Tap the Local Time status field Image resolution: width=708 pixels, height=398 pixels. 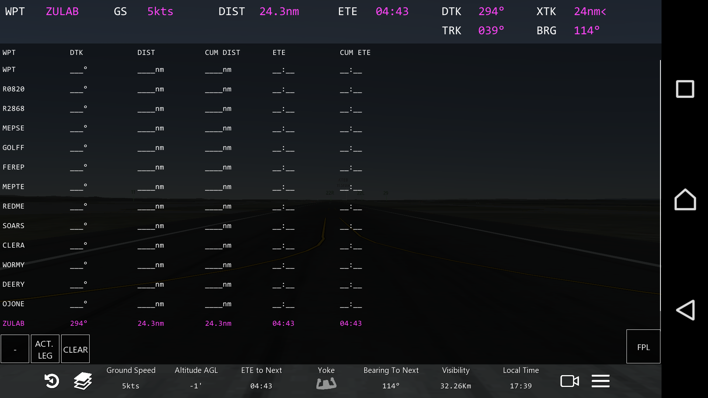point(521,378)
